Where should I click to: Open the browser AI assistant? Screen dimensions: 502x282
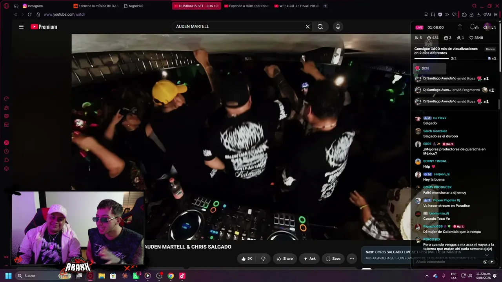(x=487, y=14)
